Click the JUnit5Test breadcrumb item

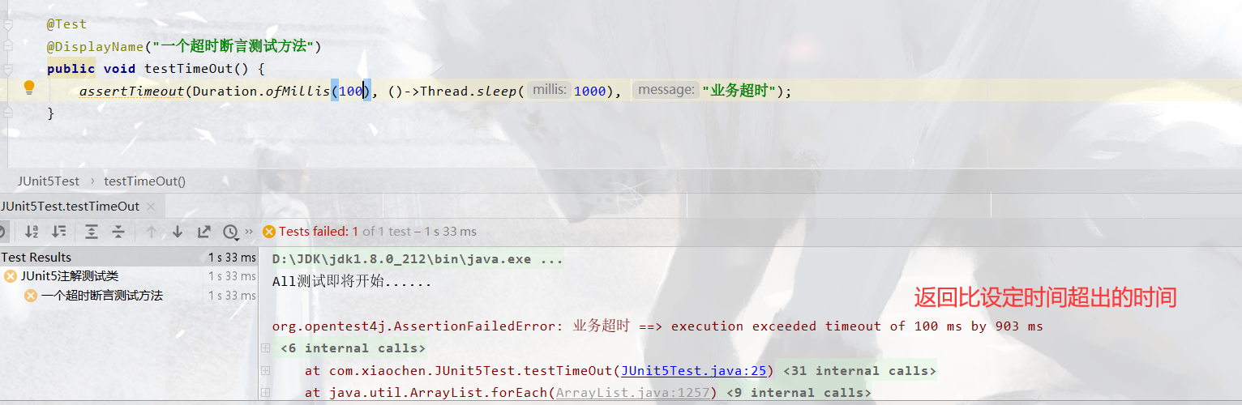tap(49, 181)
